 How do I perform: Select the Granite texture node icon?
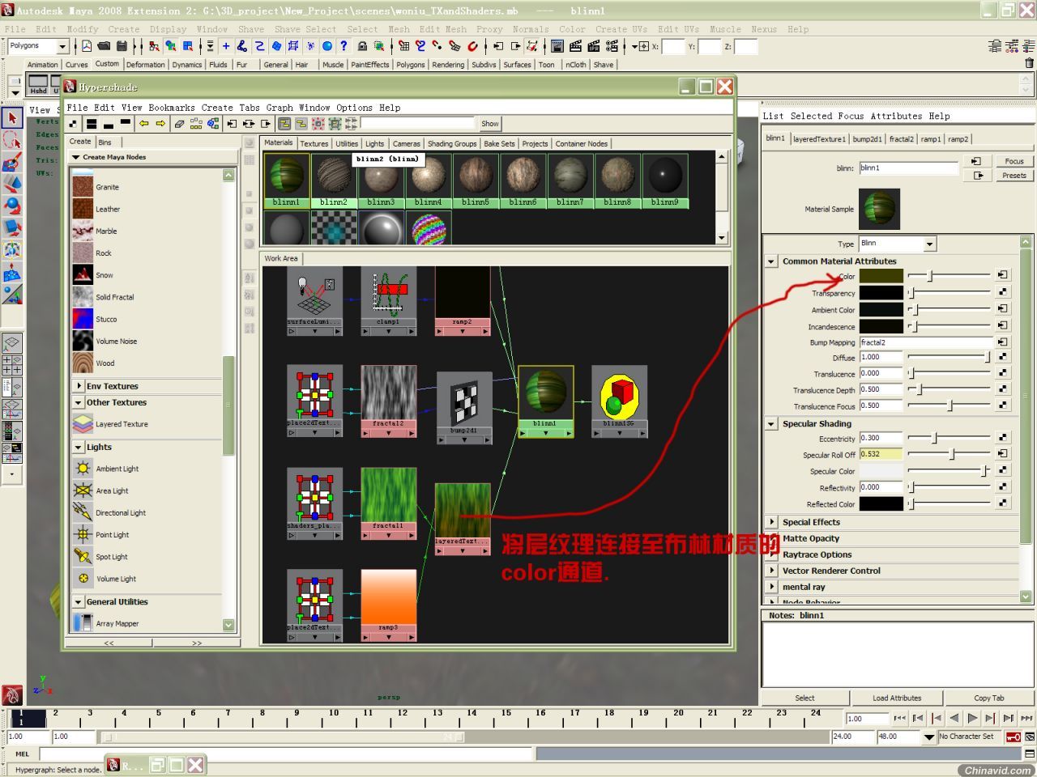(83, 187)
